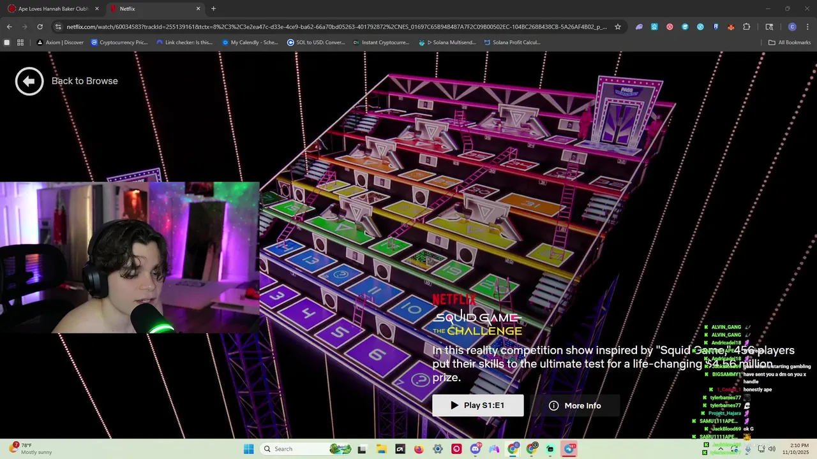Open the Cryptocurrency Prices bookmark
The height and width of the screenshot is (459, 817).
(119, 43)
